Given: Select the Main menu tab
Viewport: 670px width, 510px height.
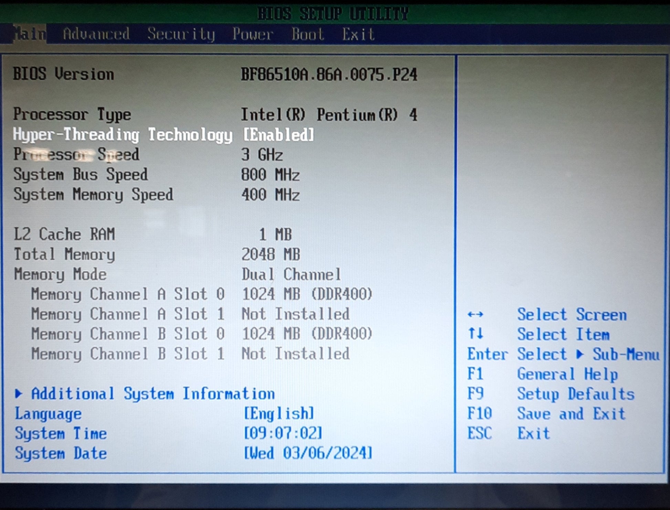Looking at the screenshot, I should 30,34.
